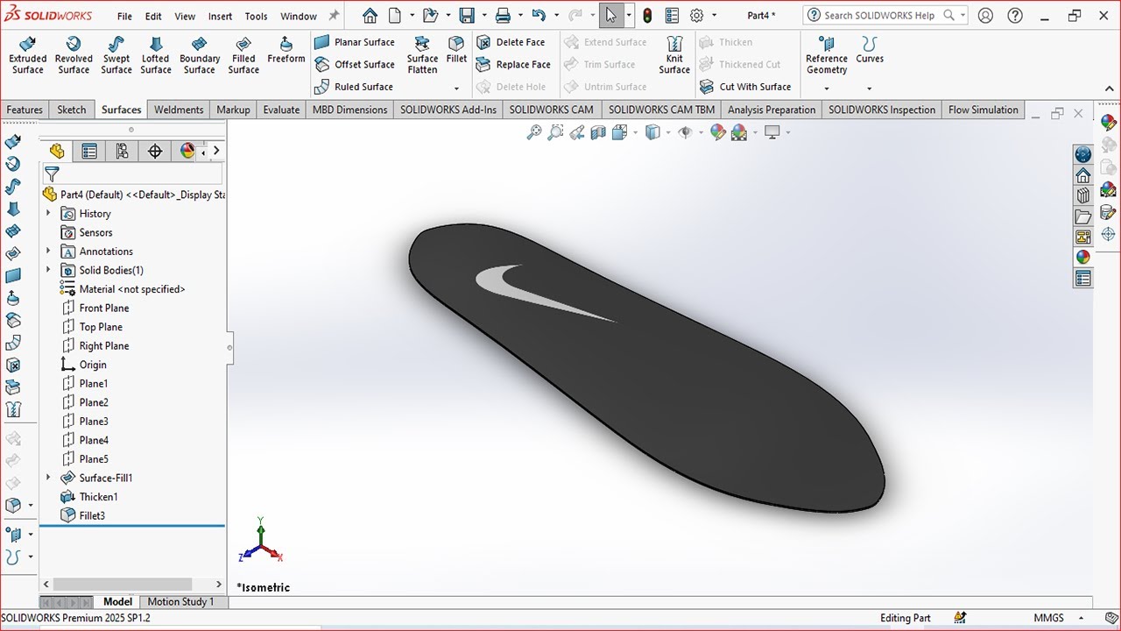Open the Curves dropdown arrow

(x=869, y=89)
